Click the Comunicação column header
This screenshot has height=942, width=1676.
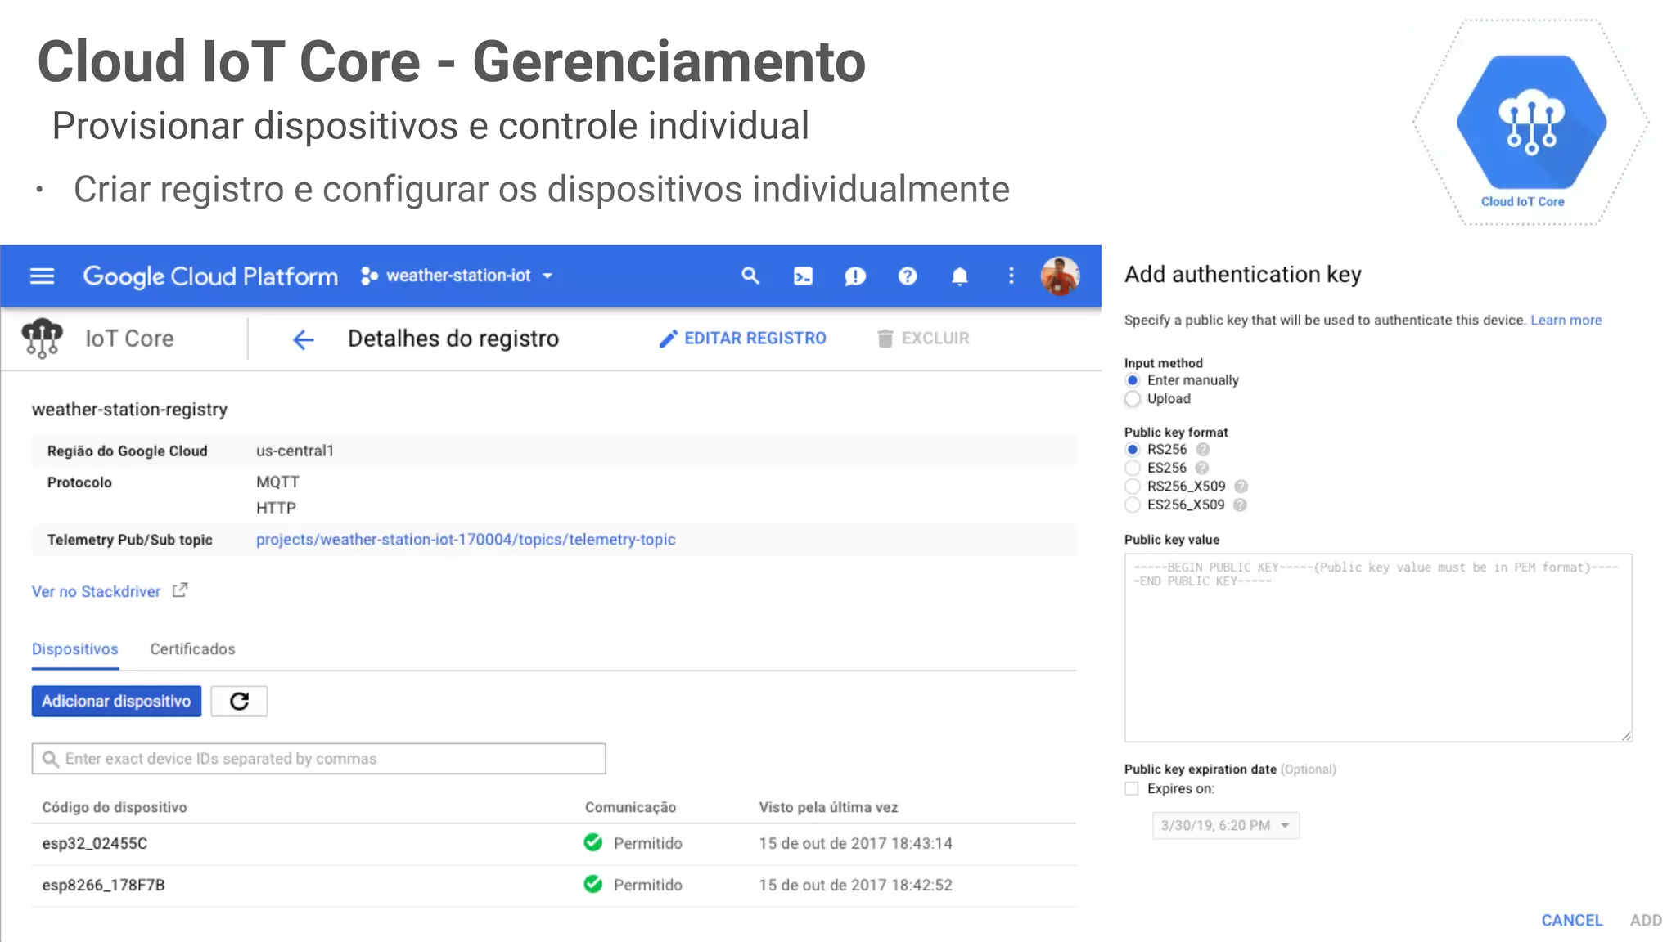click(630, 807)
